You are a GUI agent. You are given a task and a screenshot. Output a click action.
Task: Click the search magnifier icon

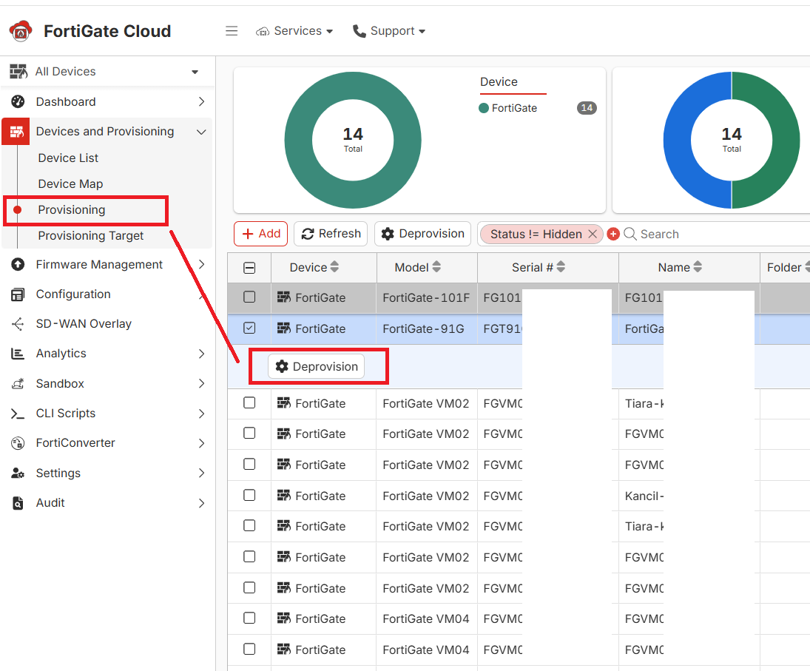[x=630, y=234]
